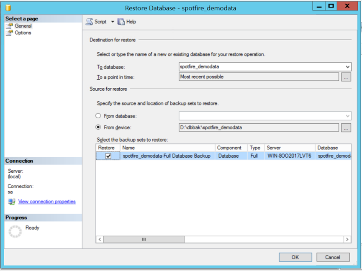Close the Restore Database window
362x271 pixels.
[347, 6]
